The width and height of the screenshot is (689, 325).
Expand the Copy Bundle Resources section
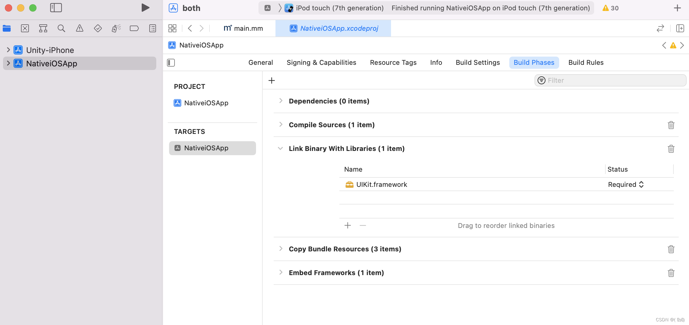point(281,249)
